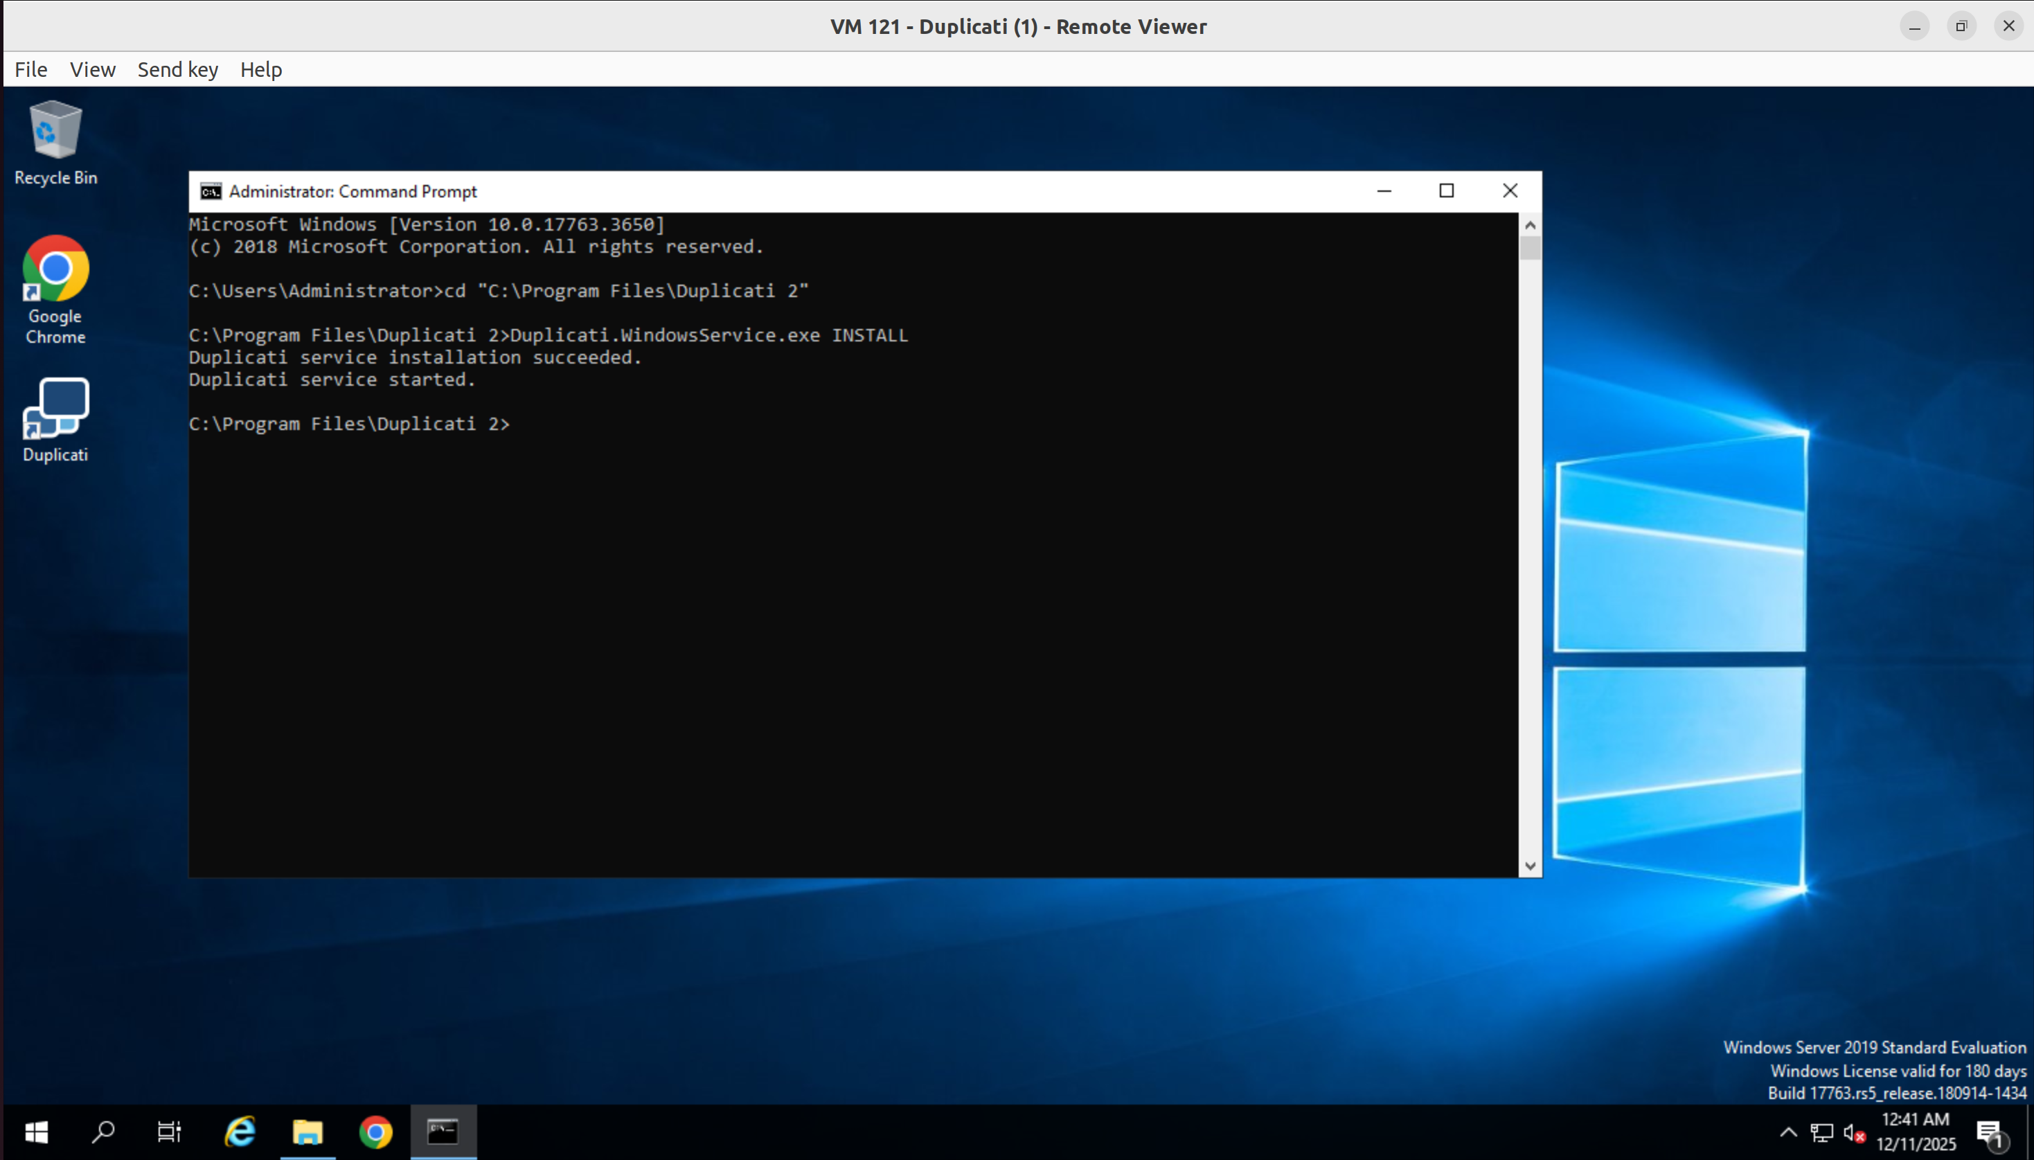The image size is (2034, 1160).
Task: Open the File menu of Remote Viewer
Action: click(x=31, y=69)
